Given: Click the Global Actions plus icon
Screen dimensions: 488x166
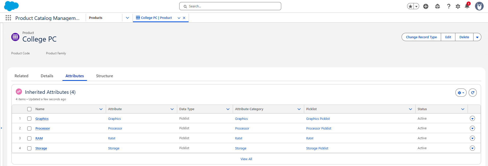Looking at the screenshot, I should 426,6.
